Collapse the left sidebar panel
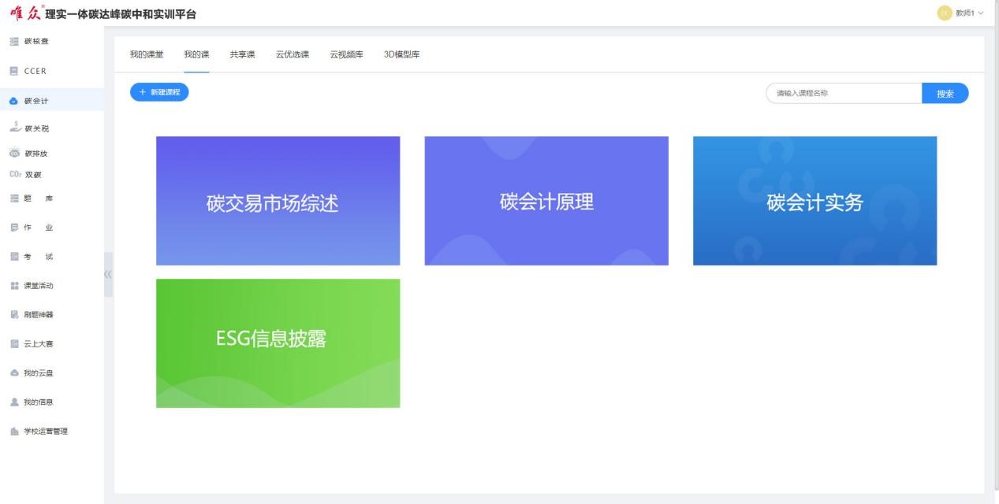This screenshot has width=999, height=504. 108,274
